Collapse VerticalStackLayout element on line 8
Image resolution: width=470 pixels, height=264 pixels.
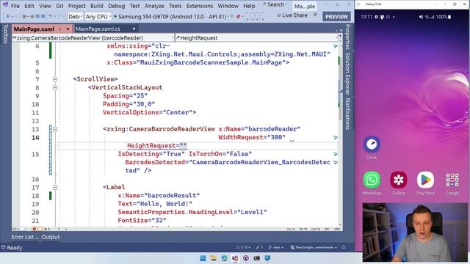[55, 88]
